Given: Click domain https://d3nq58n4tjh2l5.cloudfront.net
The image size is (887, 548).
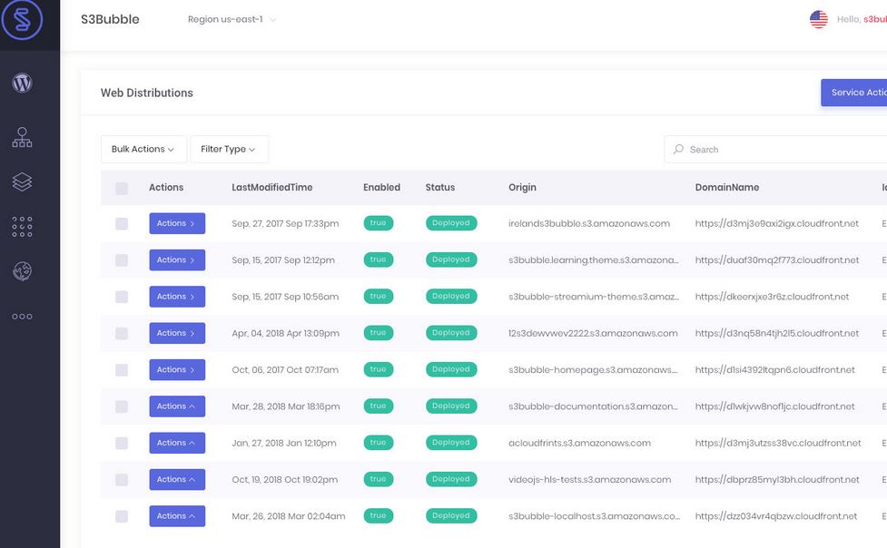Looking at the screenshot, I should pyautogui.click(x=776, y=333).
